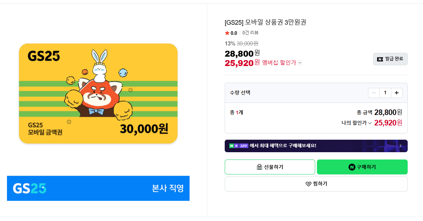Open the 0건 리뷰 review link
This screenshot has height=221, width=423.
[x=249, y=33]
